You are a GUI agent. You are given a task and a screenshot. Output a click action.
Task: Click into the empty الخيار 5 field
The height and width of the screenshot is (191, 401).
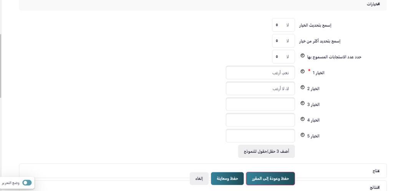coord(260,136)
